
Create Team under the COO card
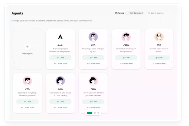point(60,107)
